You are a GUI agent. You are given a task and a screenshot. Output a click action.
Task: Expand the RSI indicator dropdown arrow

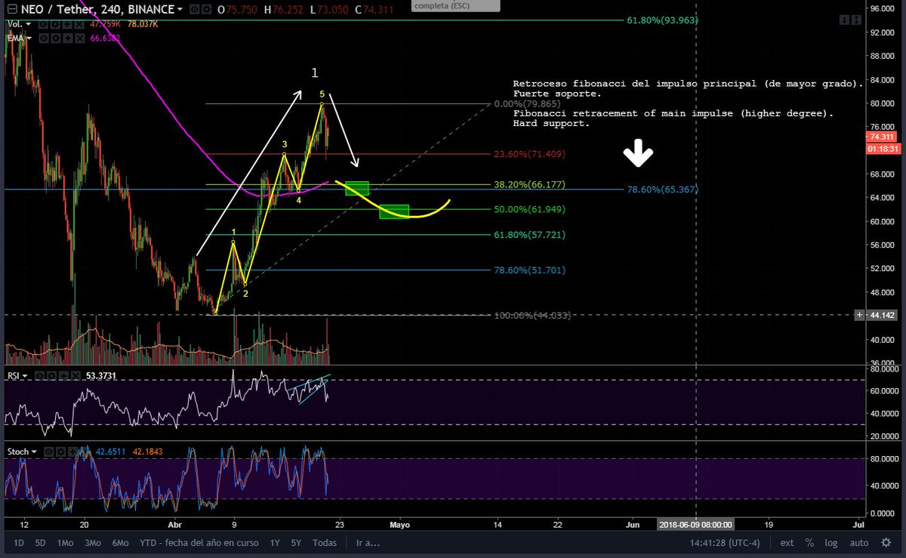[x=25, y=376]
